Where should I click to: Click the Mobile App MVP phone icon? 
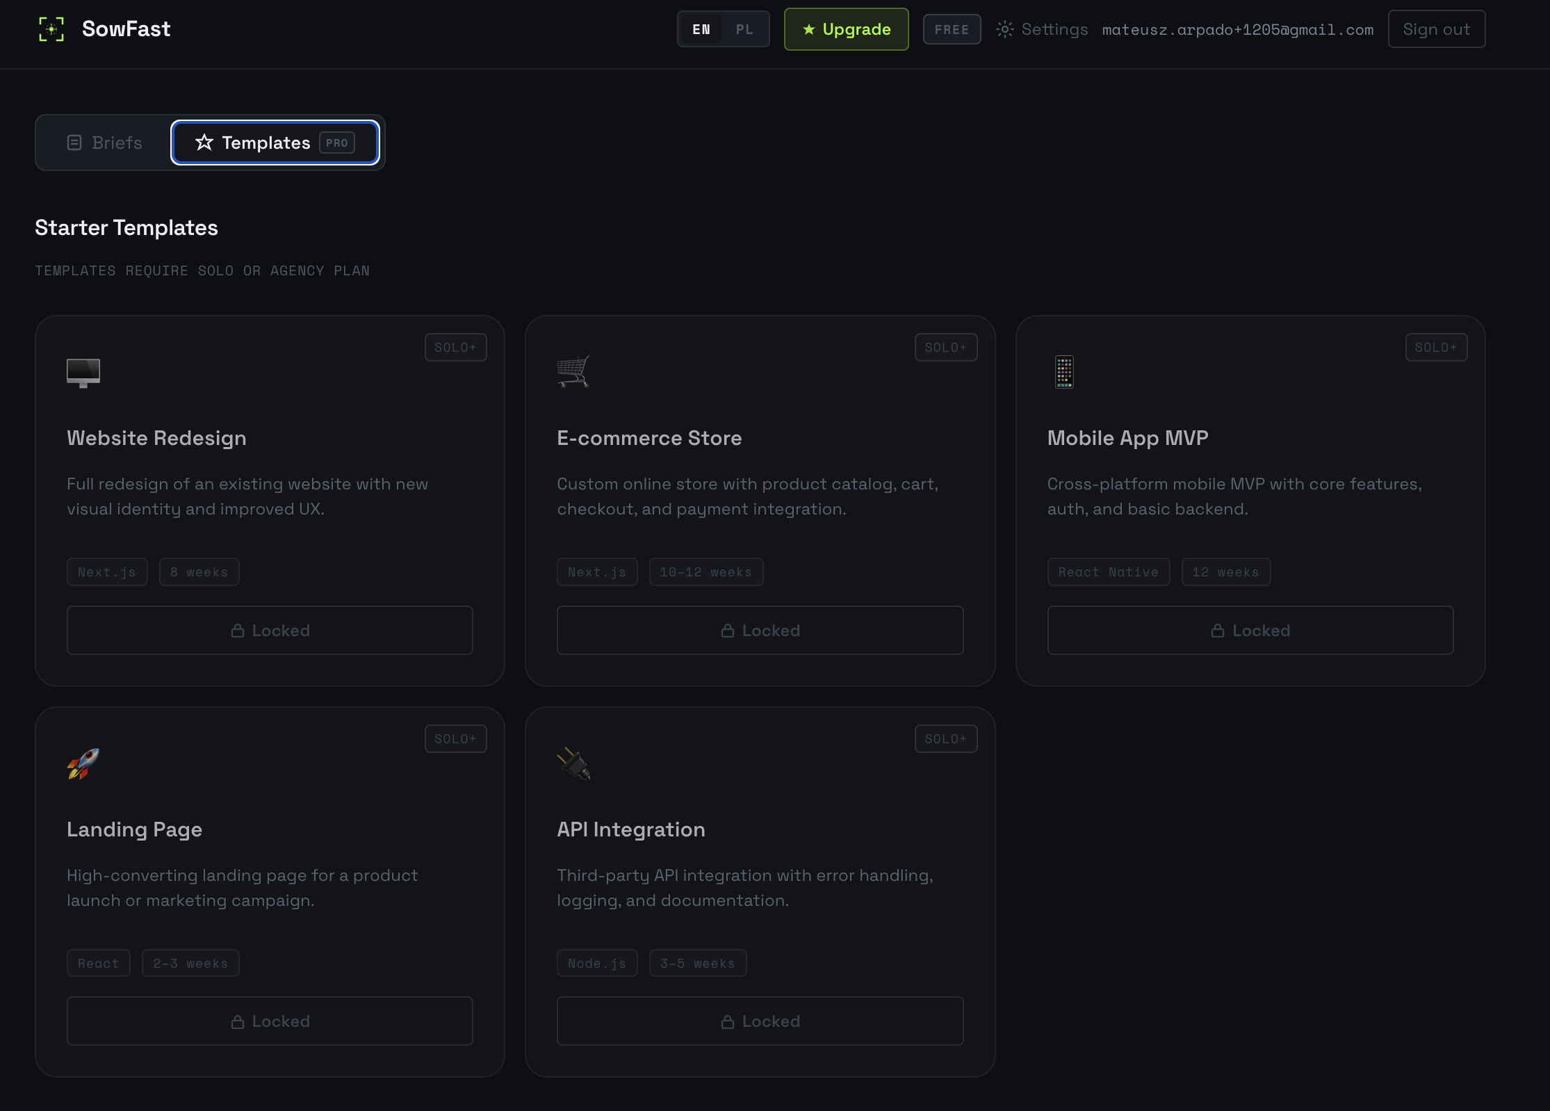tap(1064, 373)
